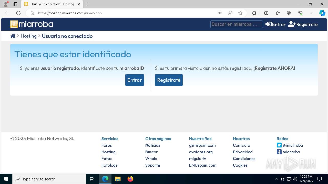
Task: Toggle split screen view icon
Action: coord(266,13)
